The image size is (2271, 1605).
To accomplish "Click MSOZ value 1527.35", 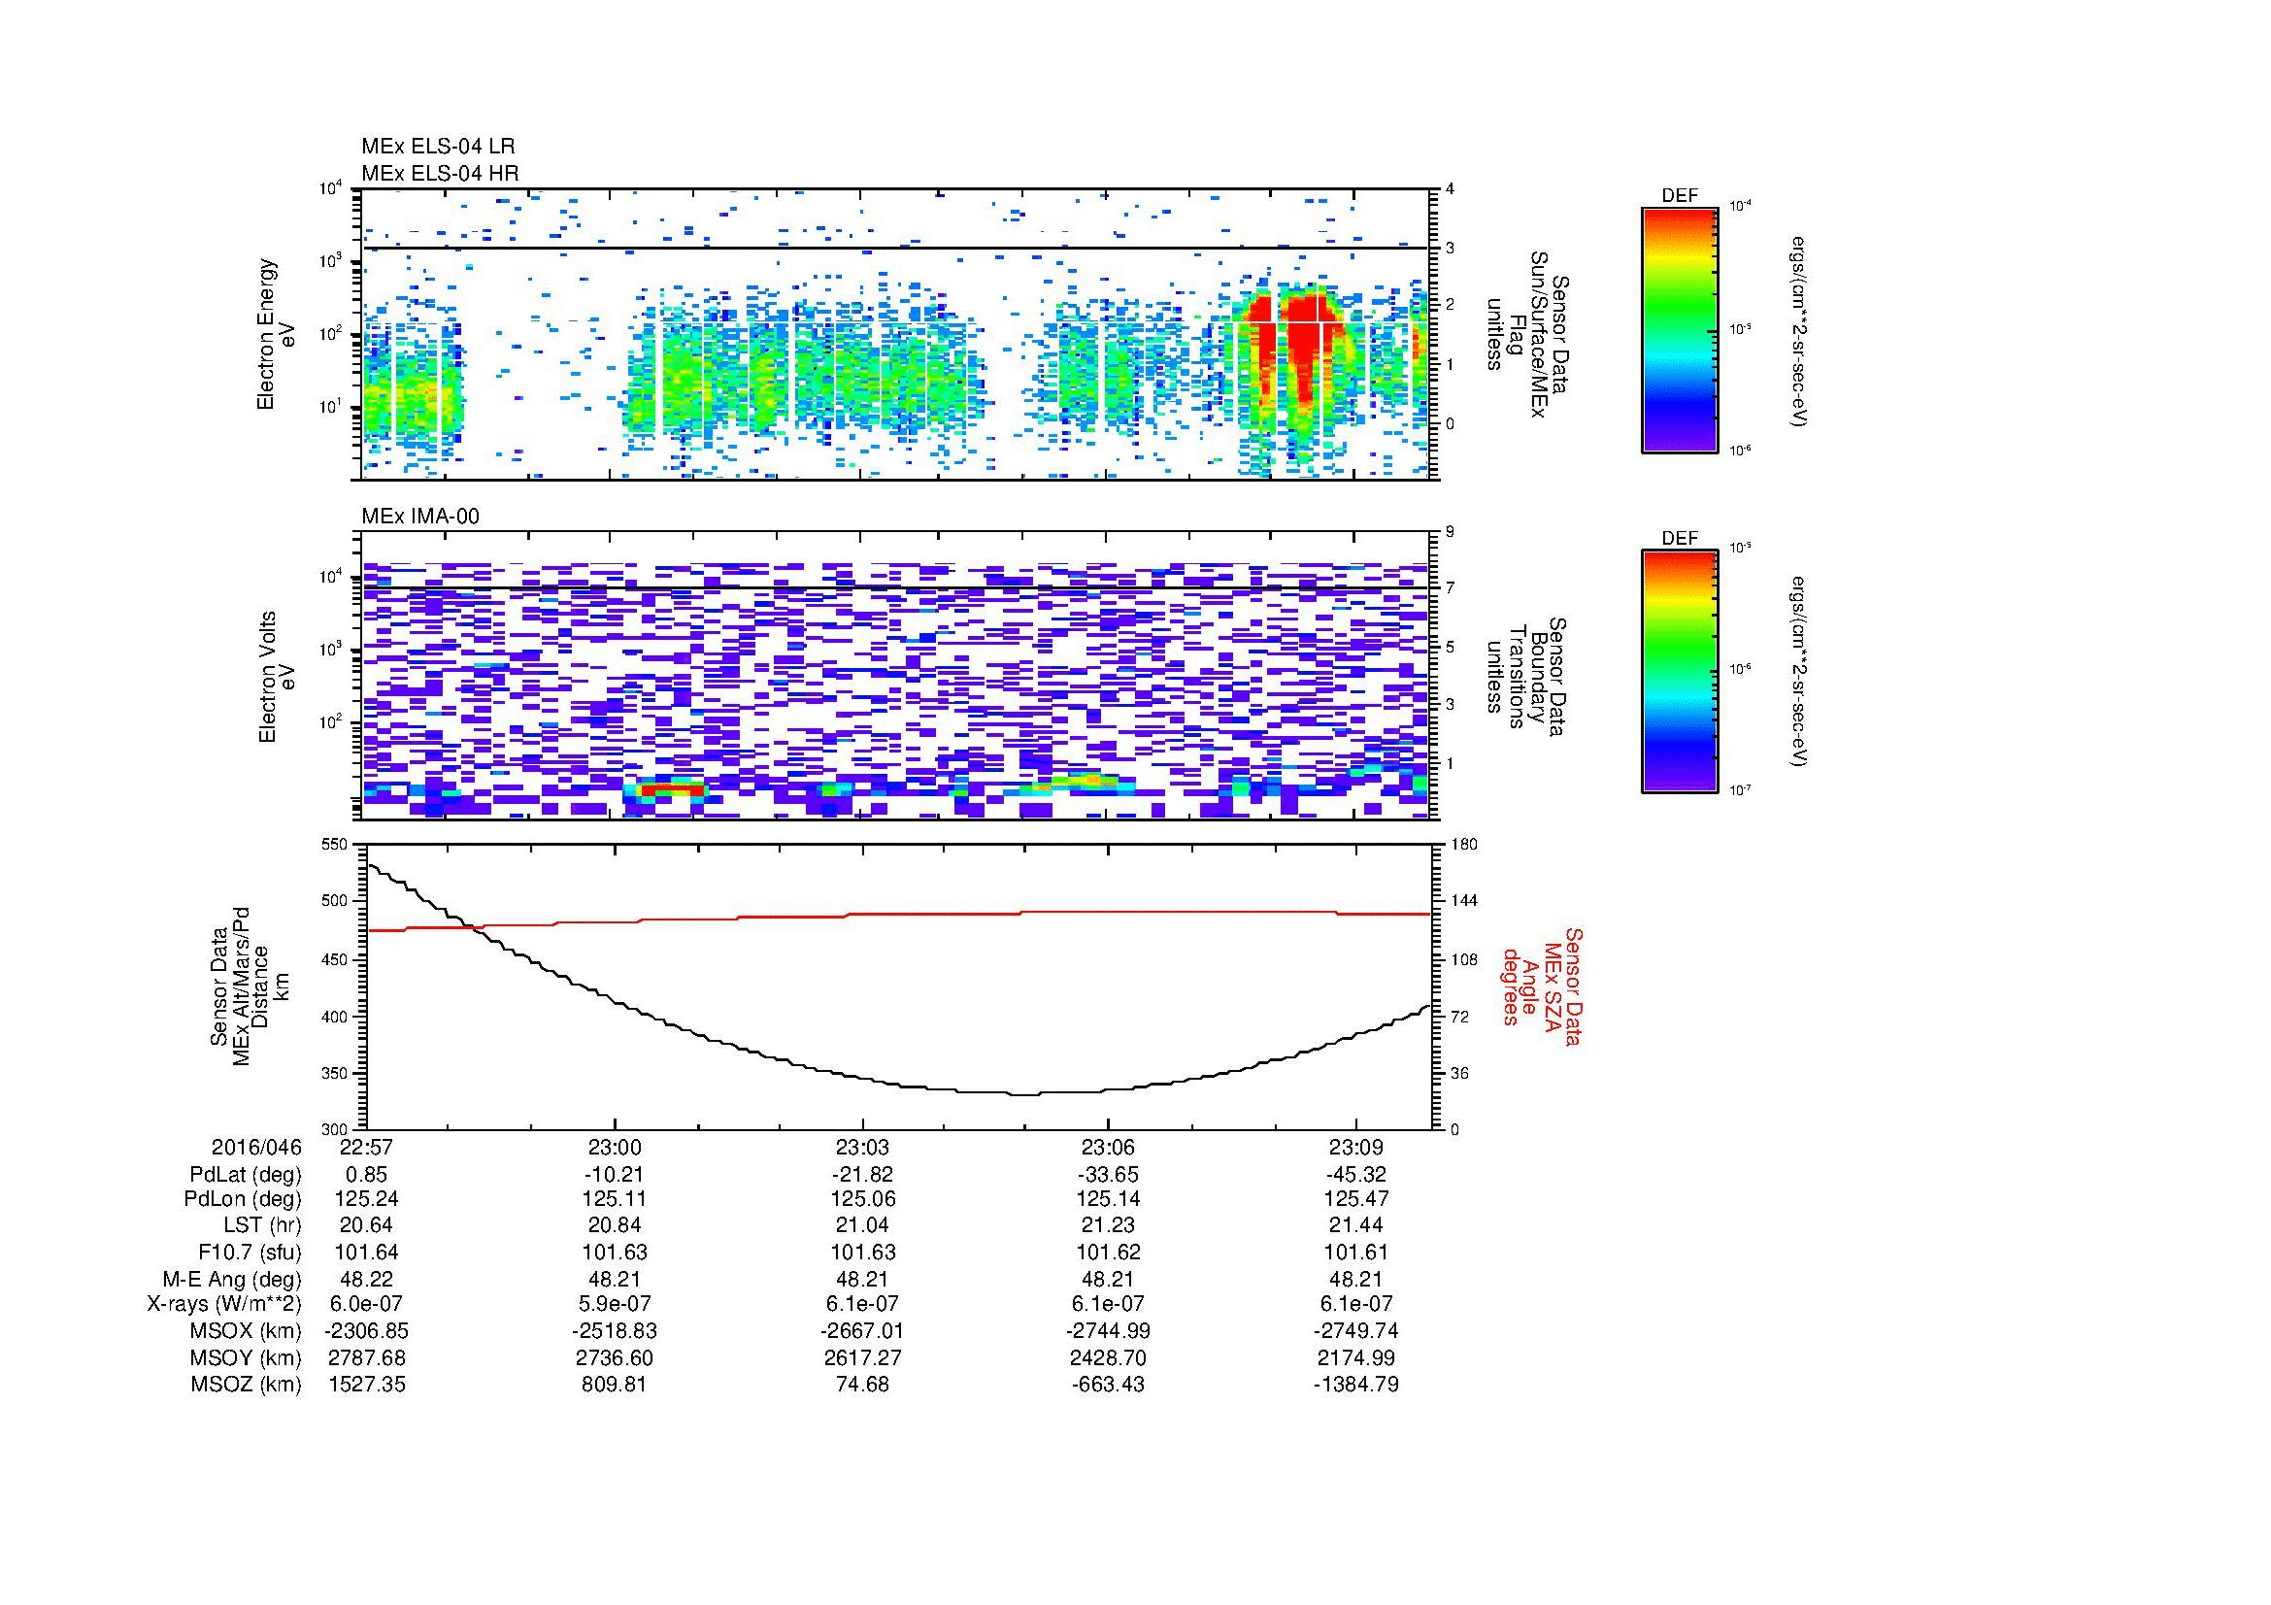I will pos(366,1385).
